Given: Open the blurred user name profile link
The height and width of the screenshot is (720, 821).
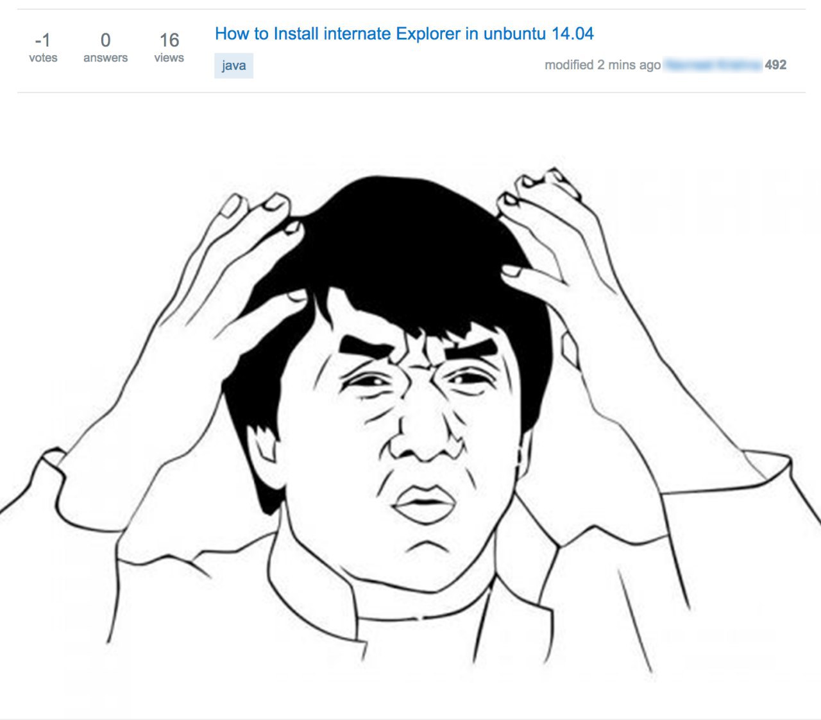Looking at the screenshot, I should pyautogui.click(x=713, y=65).
